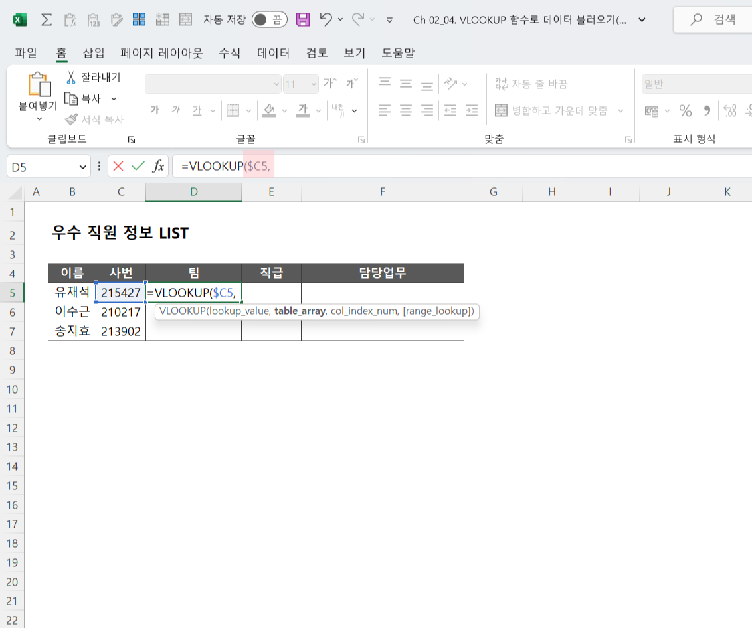
Task: Click the Undo arrow icon
Action: [x=326, y=19]
